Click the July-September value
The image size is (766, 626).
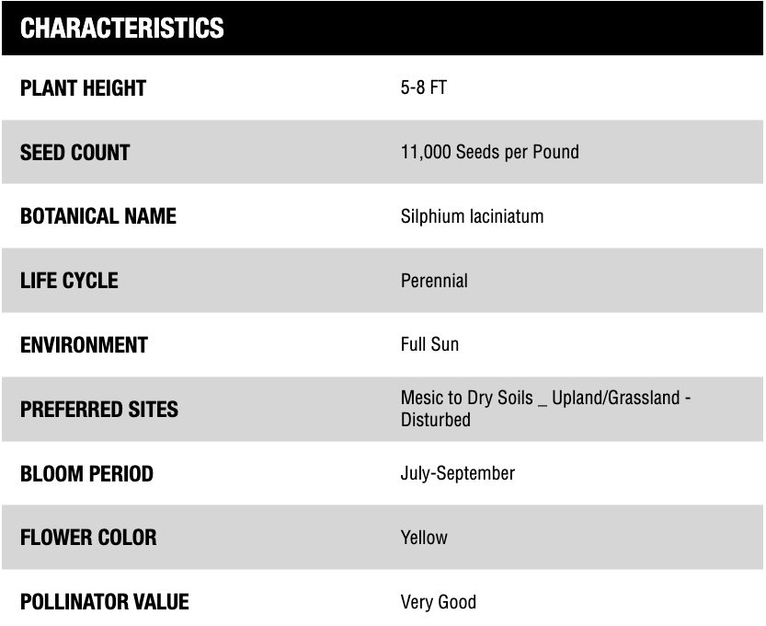coord(457,473)
